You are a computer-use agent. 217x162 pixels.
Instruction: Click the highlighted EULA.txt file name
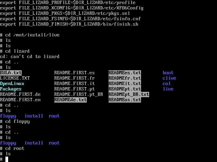(11, 73)
